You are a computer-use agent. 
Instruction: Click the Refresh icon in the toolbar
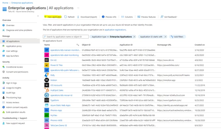(66, 17)
